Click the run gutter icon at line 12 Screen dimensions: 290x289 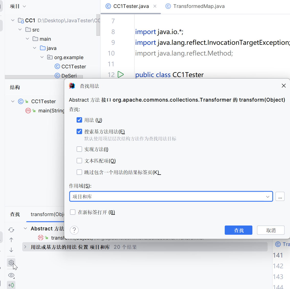coord(121,74)
